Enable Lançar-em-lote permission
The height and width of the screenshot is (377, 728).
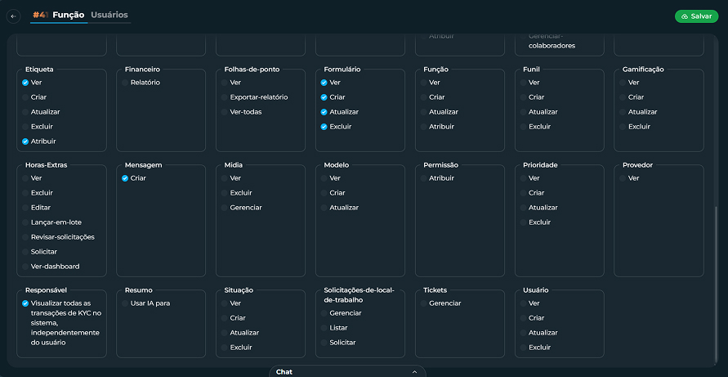25,222
